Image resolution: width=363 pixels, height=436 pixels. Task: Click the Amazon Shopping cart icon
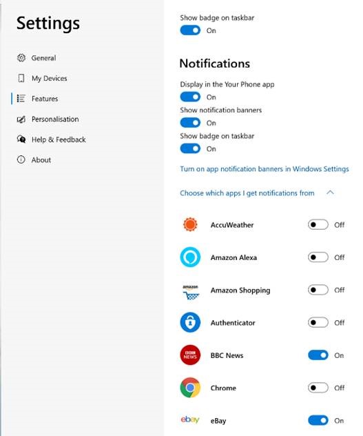click(x=191, y=292)
